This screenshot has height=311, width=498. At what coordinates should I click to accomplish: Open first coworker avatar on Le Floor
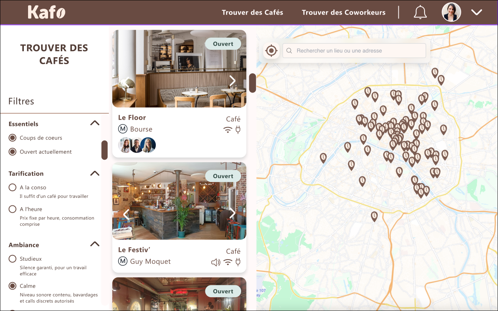(x=125, y=145)
